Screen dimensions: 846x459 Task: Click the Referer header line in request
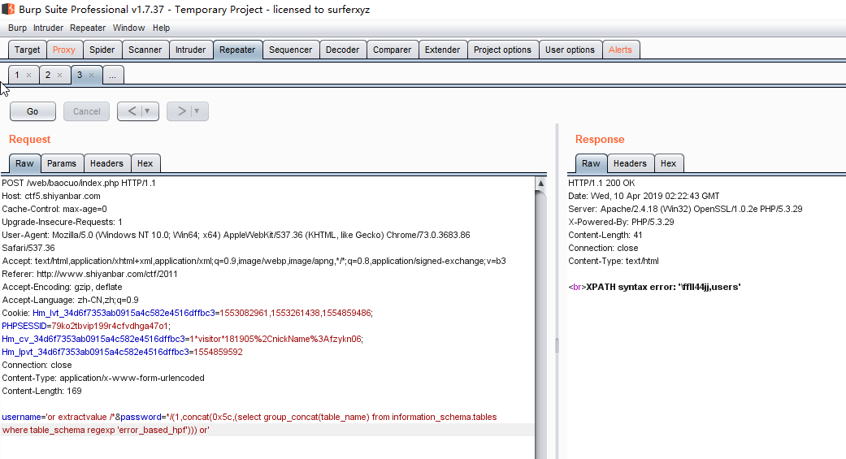click(x=89, y=274)
